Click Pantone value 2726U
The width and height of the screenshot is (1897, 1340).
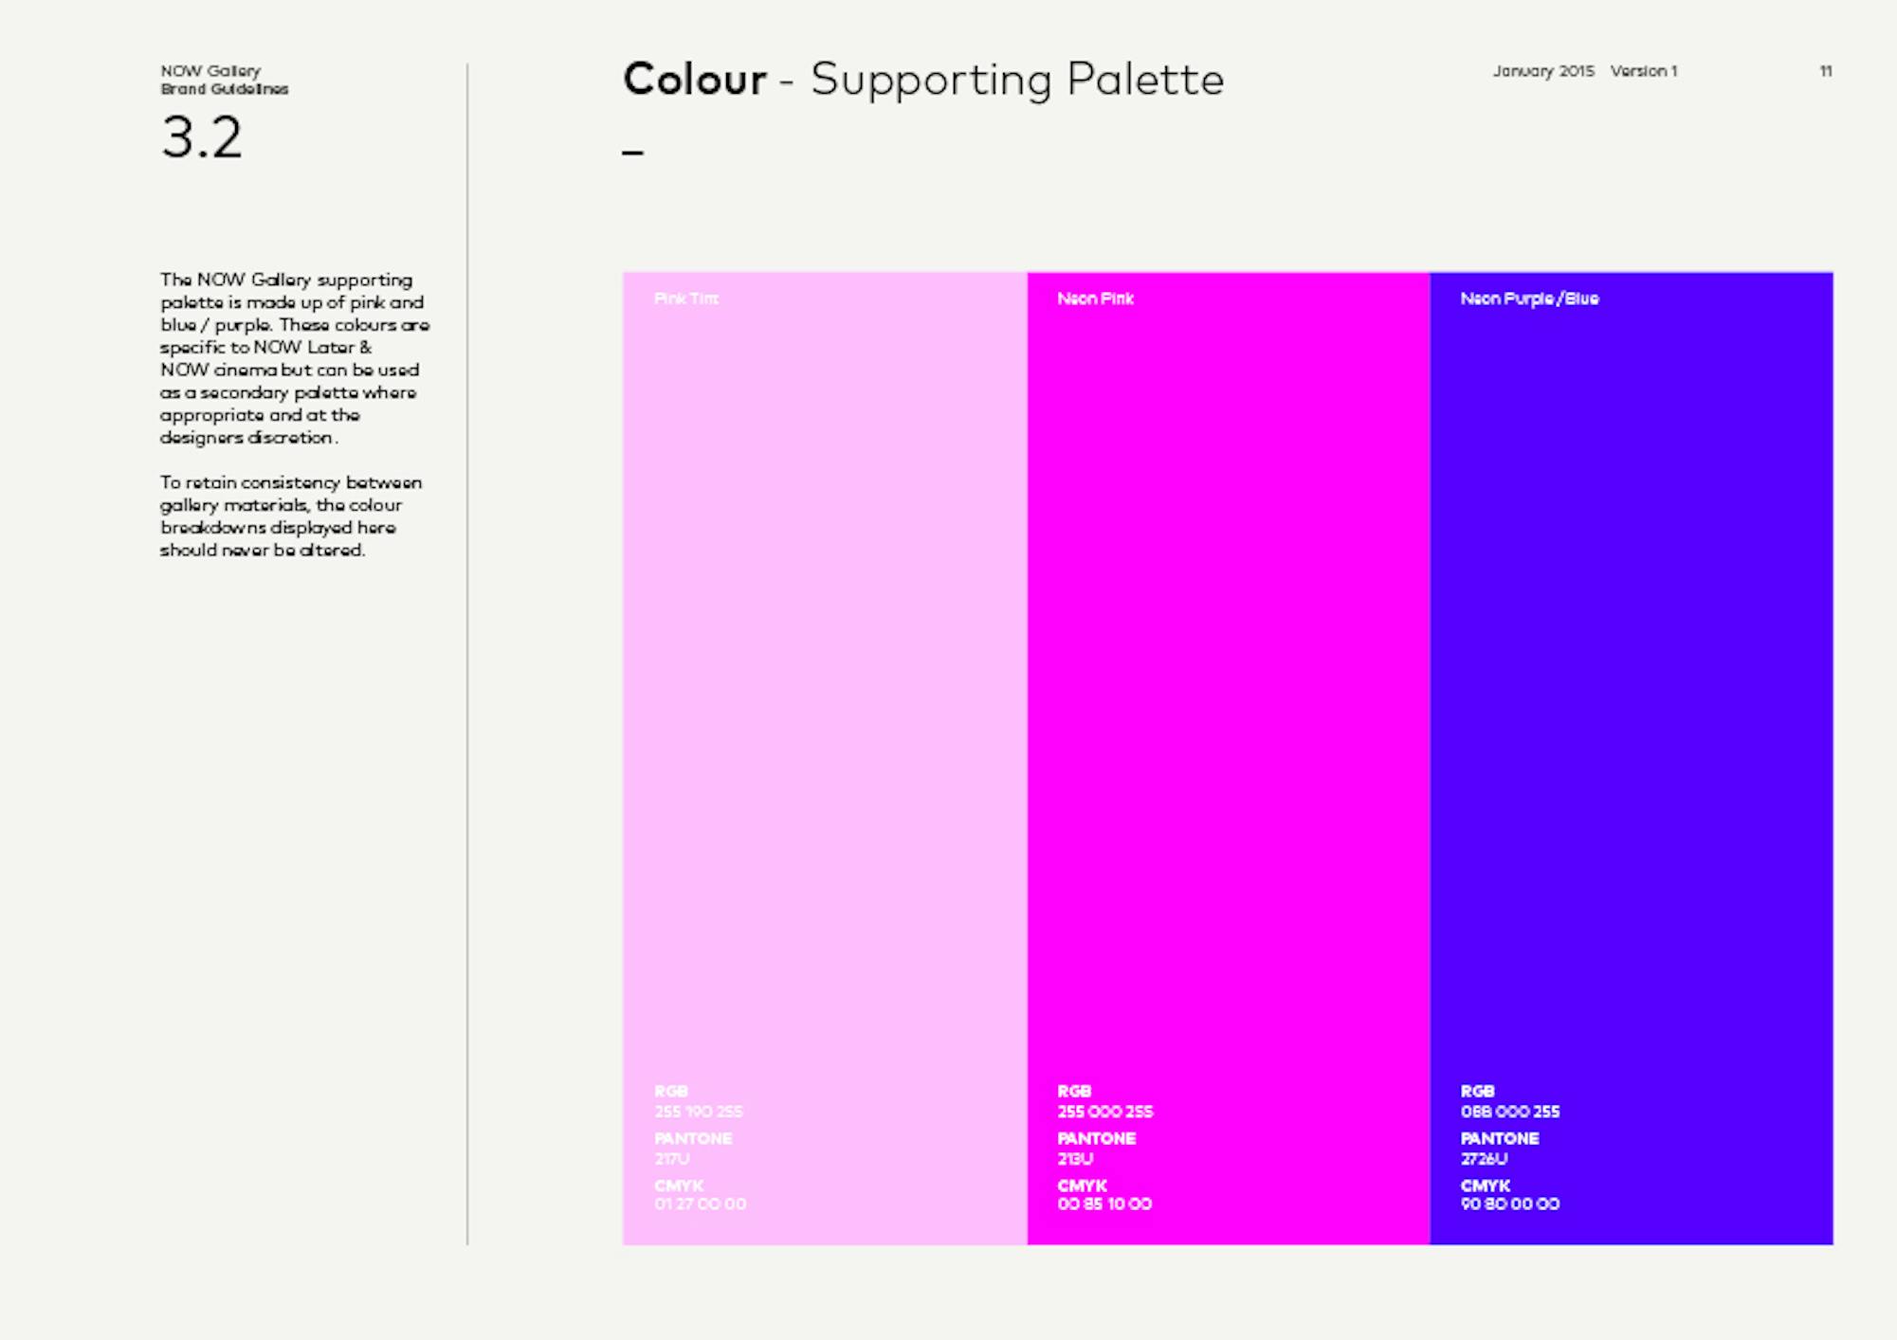pyautogui.click(x=1484, y=1158)
